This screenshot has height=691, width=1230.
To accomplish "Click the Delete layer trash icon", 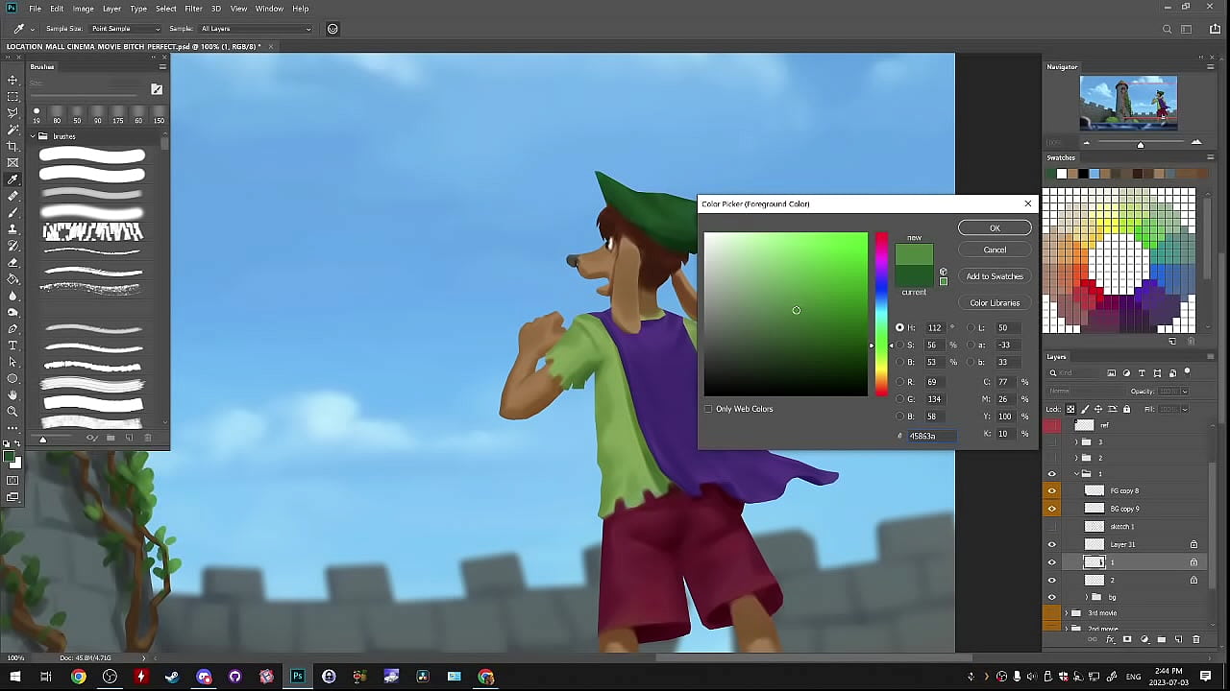I will pyautogui.click(x=1196, y=639).
